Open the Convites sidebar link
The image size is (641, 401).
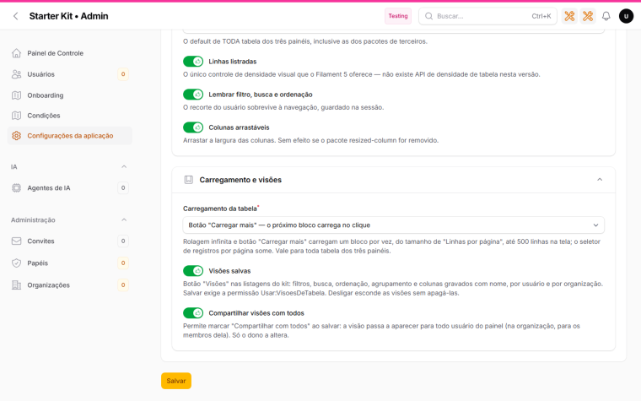click(x=69, y=241)
